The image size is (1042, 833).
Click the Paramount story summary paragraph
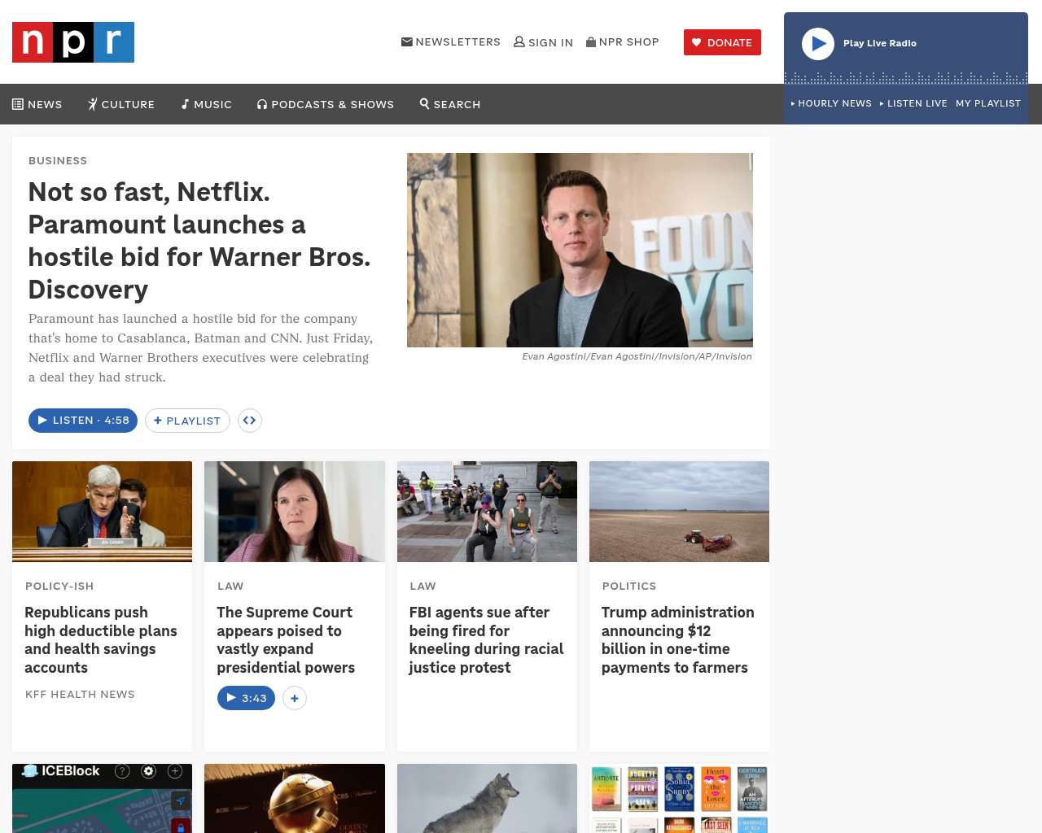coord(201,348)
